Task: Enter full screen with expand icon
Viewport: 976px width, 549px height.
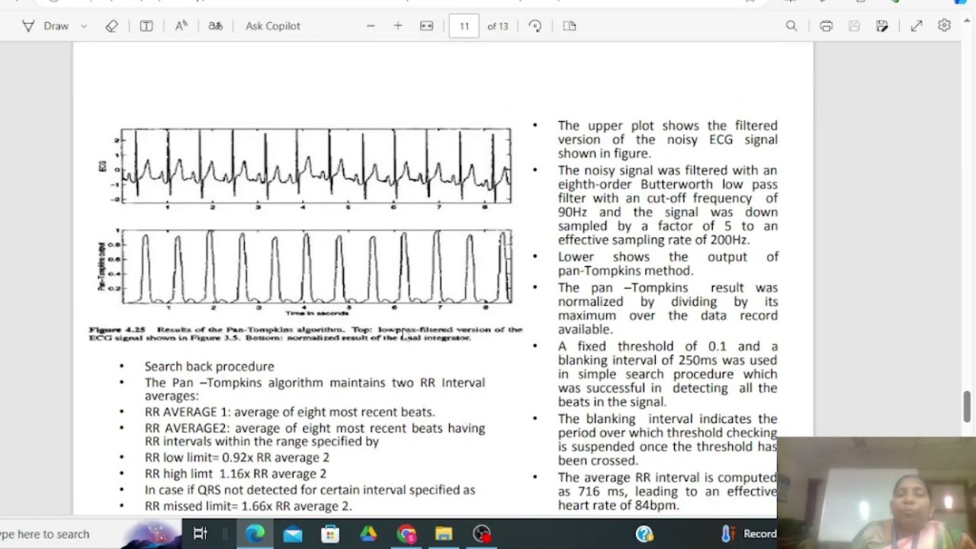Action: (x=917, y=26)
